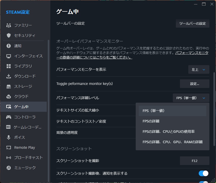Select FPSの詳細、CPUとGPUの使用率 option
The height and width of the screenshot is (183, 216).
(173, 132)
